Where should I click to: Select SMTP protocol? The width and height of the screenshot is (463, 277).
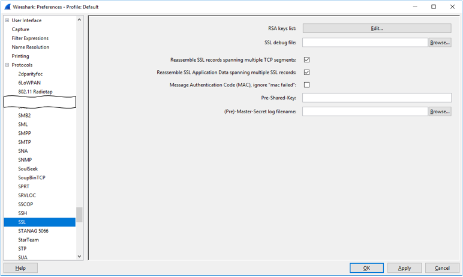25,142
